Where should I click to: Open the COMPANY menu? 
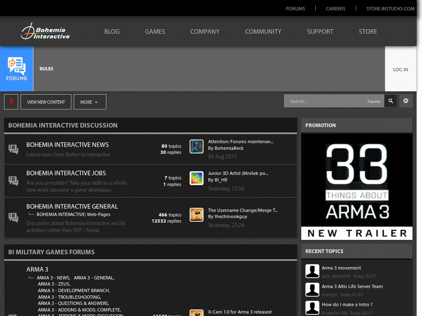[x=205, y=32]
